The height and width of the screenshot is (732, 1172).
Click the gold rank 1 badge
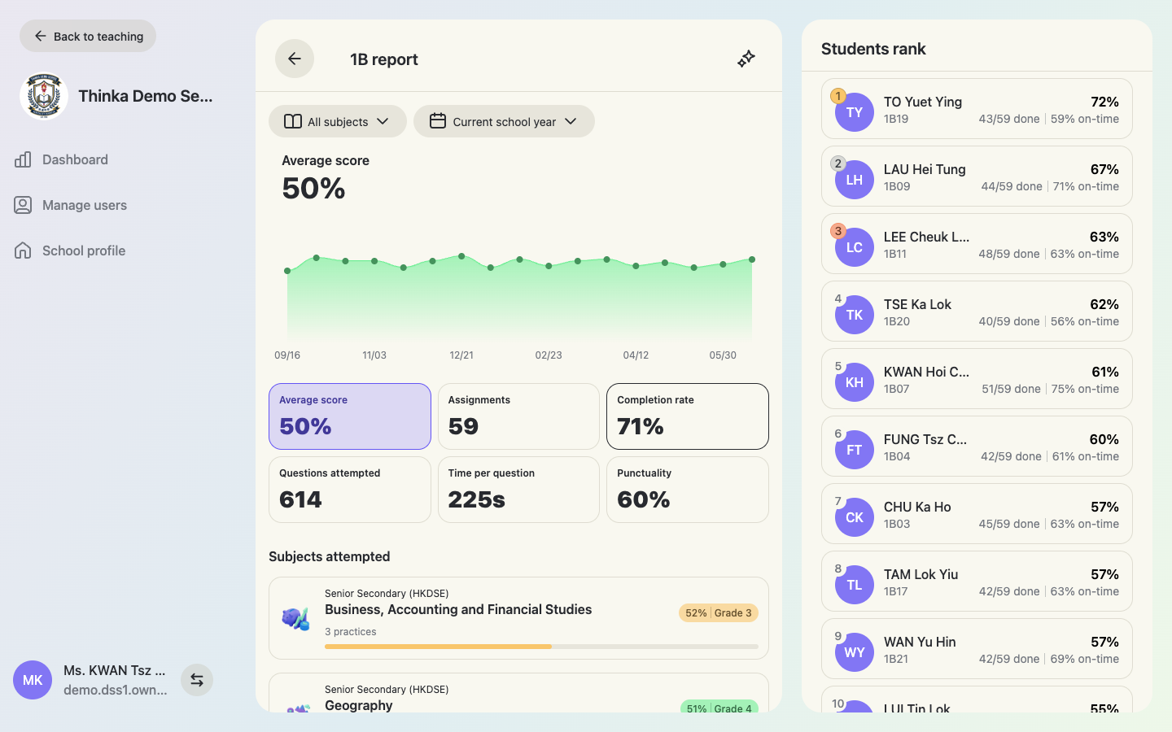pos(838,96)
